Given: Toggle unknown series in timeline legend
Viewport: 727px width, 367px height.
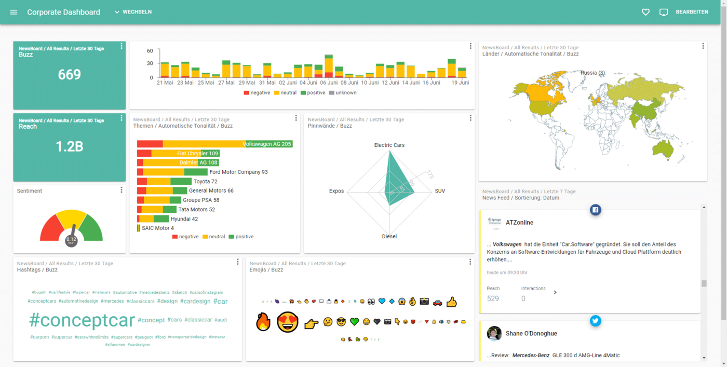Looking at the screenshot, I should [342, 93].
